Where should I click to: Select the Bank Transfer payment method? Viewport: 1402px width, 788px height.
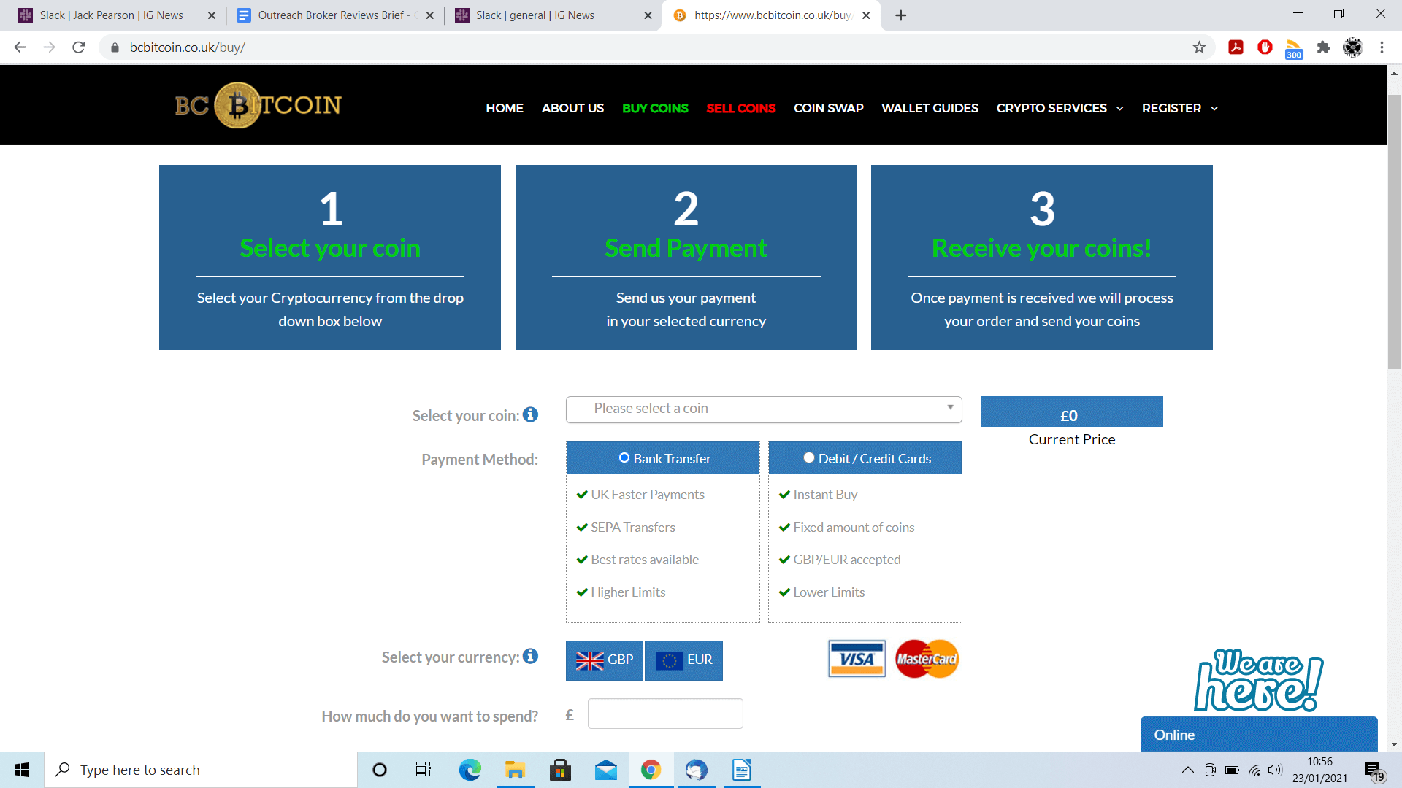tap(663, 458)
